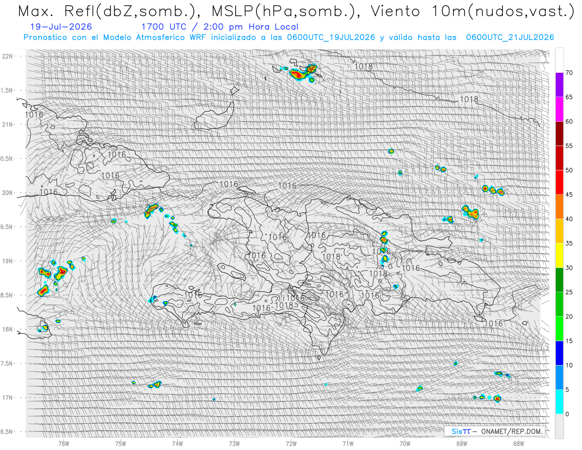This screenshot has width=582, height=450.
Task: Click the "73W" longitude label
Action: click(234, 443)
